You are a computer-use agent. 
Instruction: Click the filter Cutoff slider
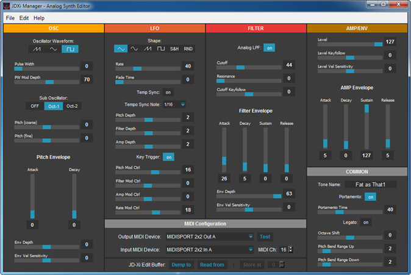(249, 67)
